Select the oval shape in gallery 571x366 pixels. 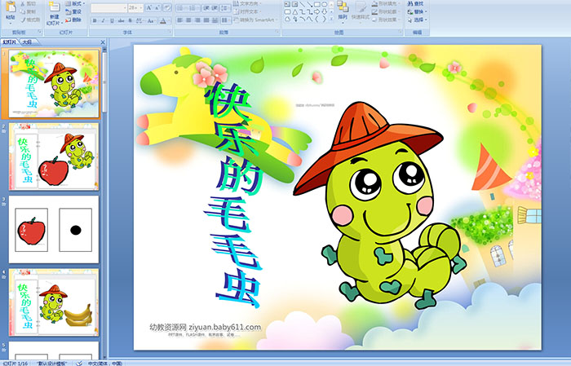click(325, 4)
